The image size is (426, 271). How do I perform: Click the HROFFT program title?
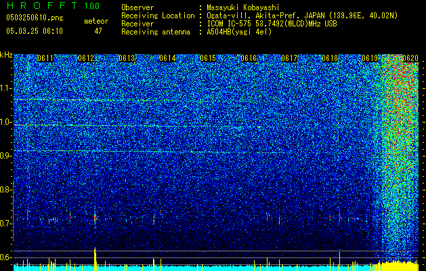click(42, 5)
